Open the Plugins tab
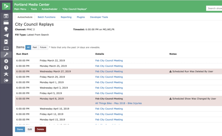 click(x=81, y=17)
